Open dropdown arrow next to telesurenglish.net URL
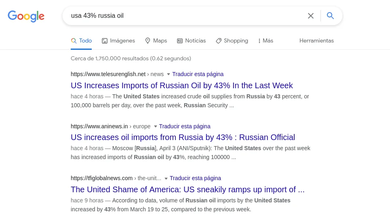Viewport: 390px width, 221px height. (169, 74)
